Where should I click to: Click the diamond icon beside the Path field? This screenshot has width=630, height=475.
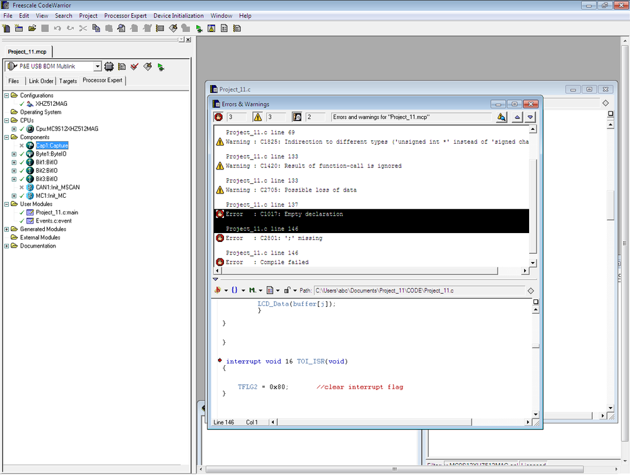point(530,290)
